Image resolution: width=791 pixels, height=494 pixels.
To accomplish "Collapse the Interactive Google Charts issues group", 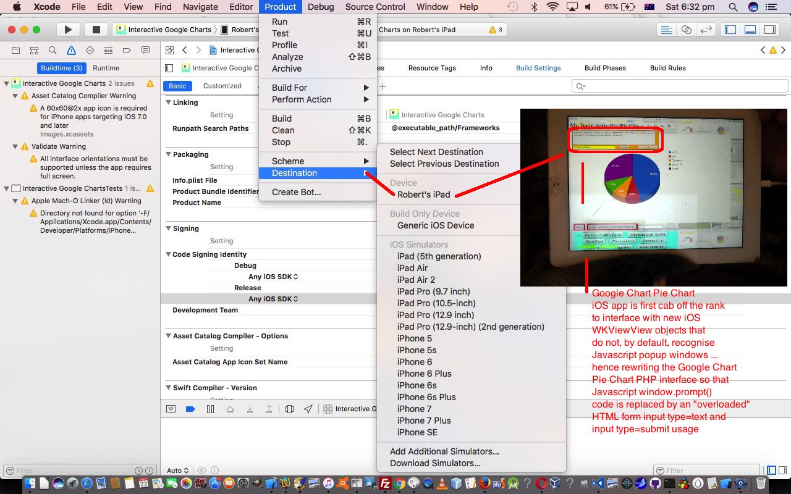I will [x=7, y=83].
